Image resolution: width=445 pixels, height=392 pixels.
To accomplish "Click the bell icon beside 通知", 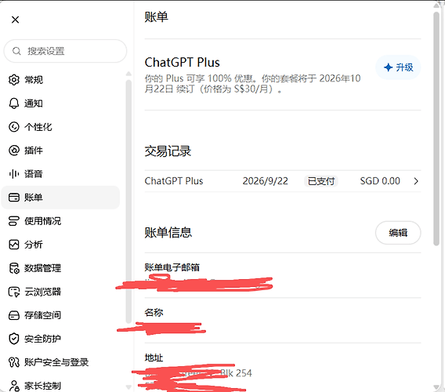I will coord(14,103).
